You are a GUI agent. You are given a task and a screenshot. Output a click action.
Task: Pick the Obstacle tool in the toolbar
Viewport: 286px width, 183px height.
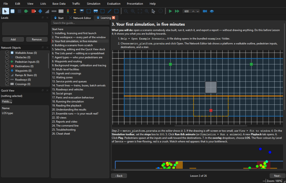(19, 11)
